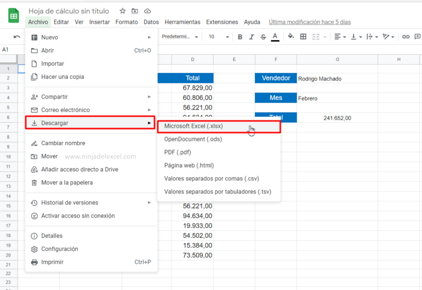Download as Microsoft Excel (.xlsx)
This screenshot has height=290, width=422.
pos(219,126)
